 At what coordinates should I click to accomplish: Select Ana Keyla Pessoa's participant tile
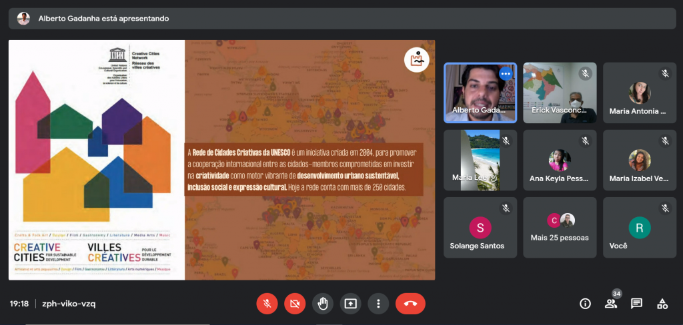point(560,160)
